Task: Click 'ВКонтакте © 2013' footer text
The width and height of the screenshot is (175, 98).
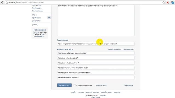Action: (x=92, y=96)
